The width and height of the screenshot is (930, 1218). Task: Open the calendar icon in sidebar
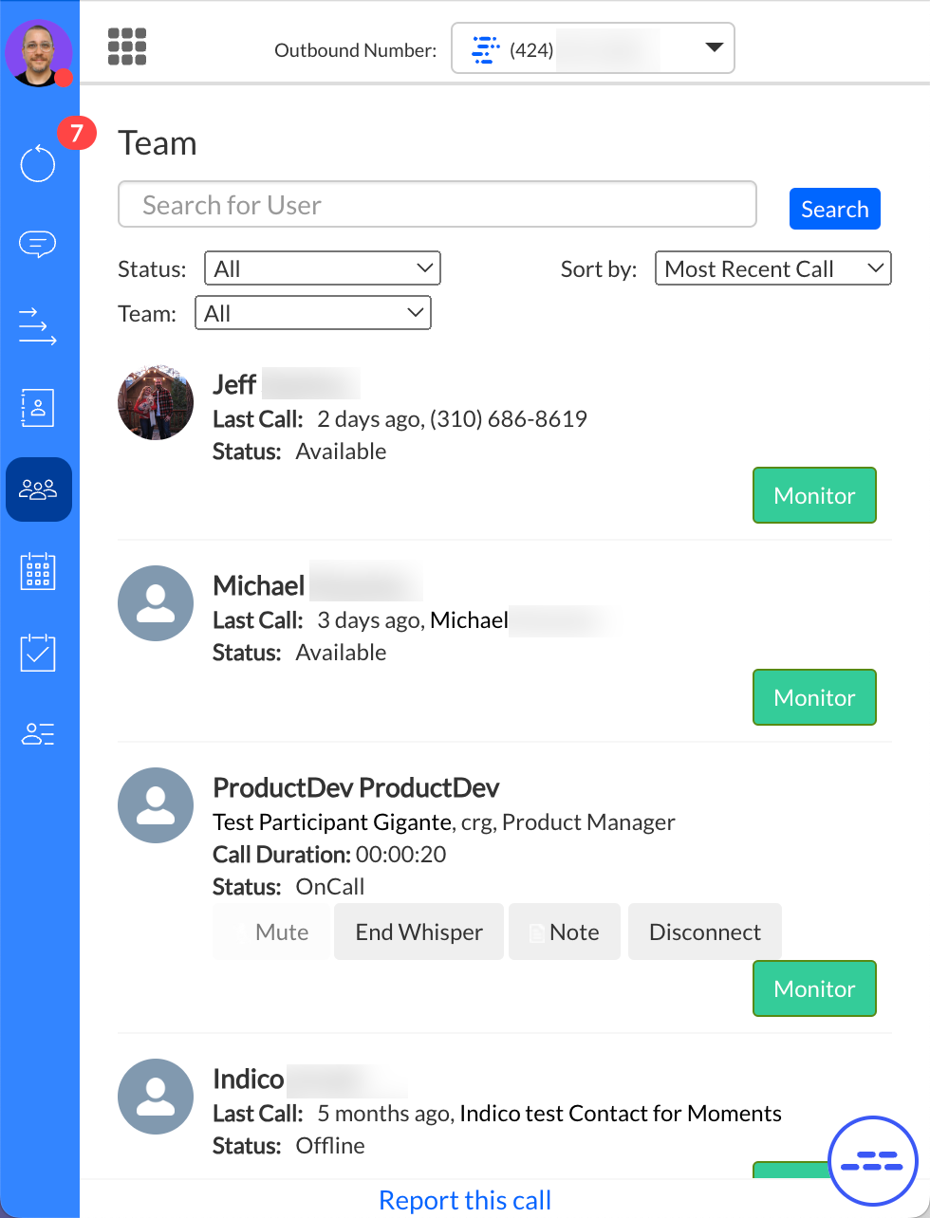pyautogui.click(x=38, y=572)
